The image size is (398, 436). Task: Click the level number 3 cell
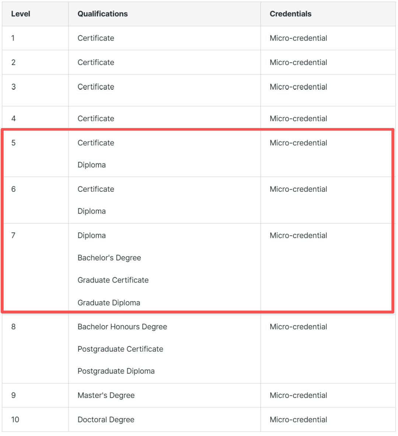(x=14, y=87)
